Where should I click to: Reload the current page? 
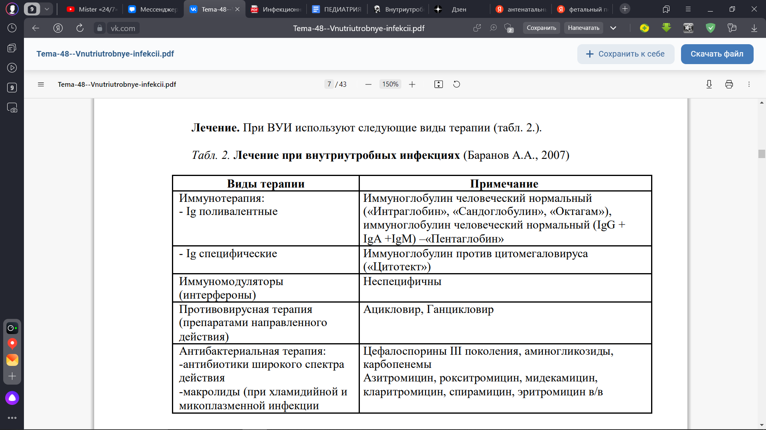pos(80,28)
